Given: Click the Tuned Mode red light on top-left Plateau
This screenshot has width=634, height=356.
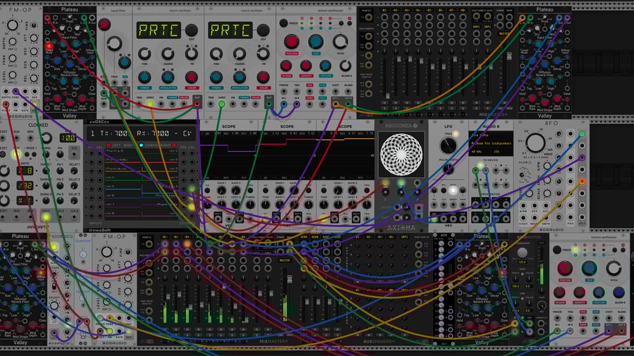Looking at the screenshot, I should (x=49, y=46).
